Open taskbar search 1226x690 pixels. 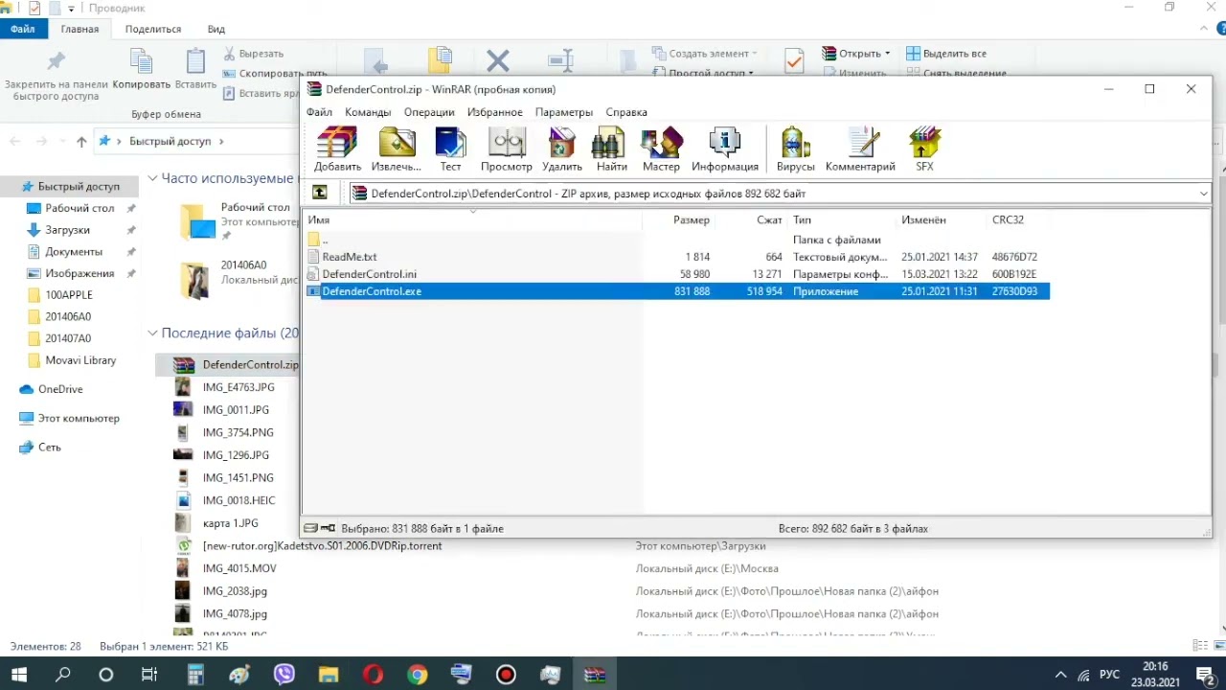point(63,675)
